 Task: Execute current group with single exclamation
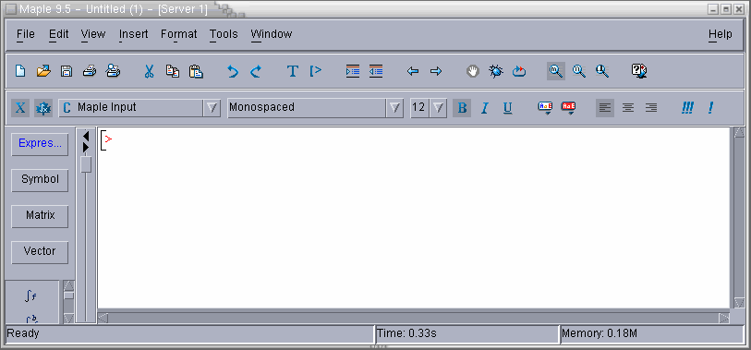coord(710,108)
